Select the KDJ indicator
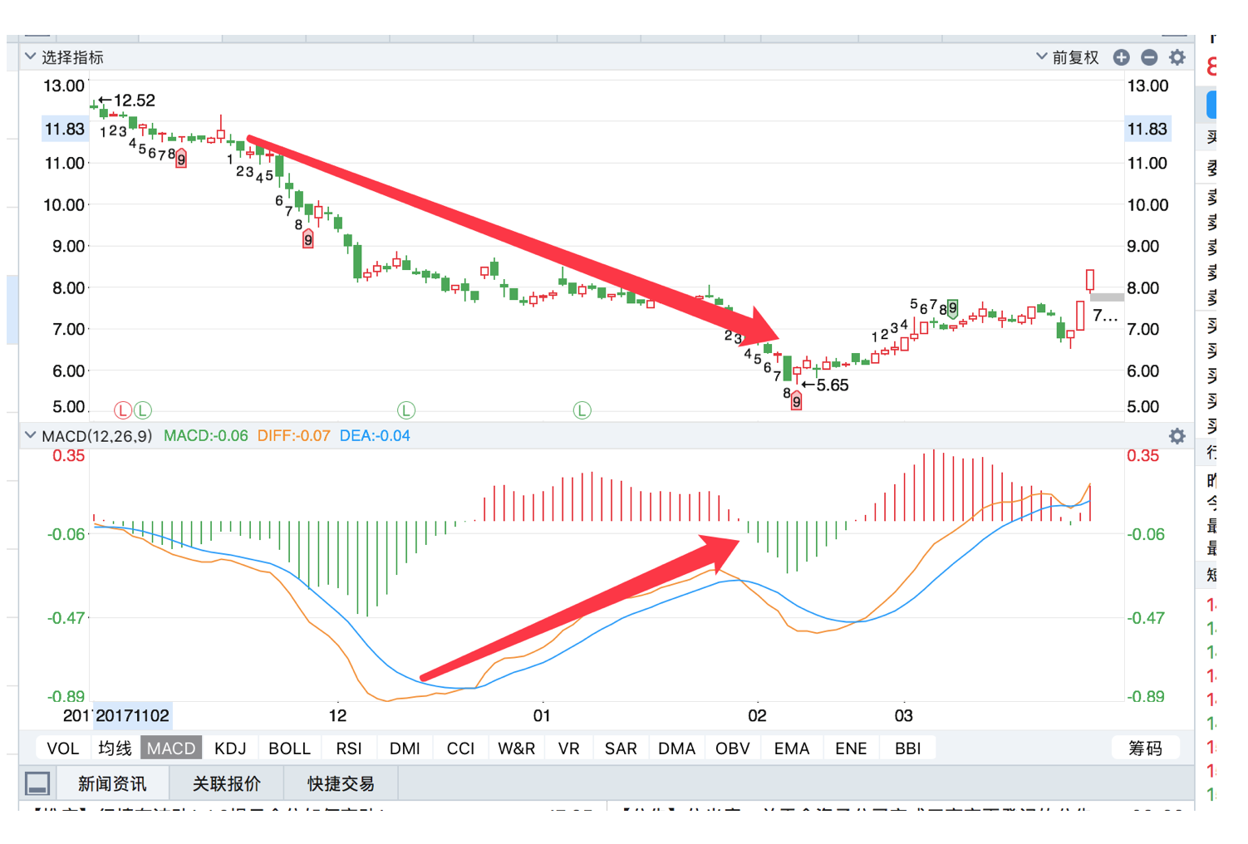The image size is (1248, 844). [230, 748]
